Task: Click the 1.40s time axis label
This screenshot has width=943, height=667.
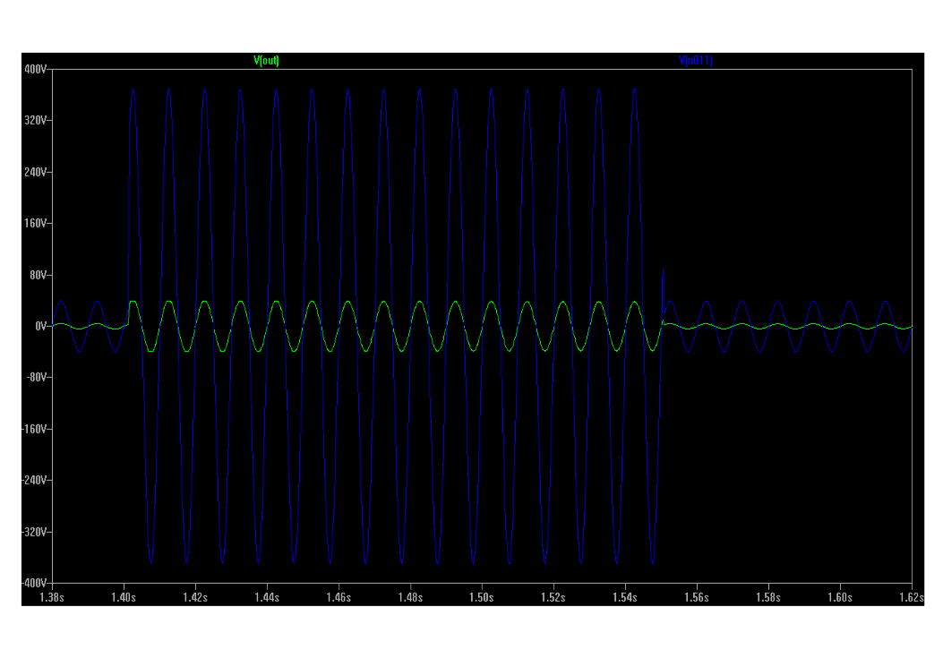Action: click(124, 597)
